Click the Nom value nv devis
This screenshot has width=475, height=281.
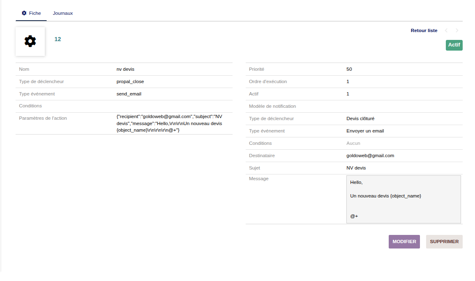125,69
